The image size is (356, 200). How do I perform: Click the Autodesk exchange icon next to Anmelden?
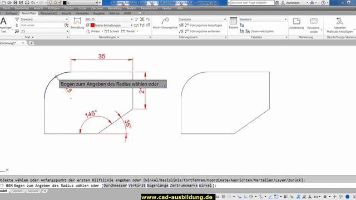pyautogui.click(x=312, y=3)
